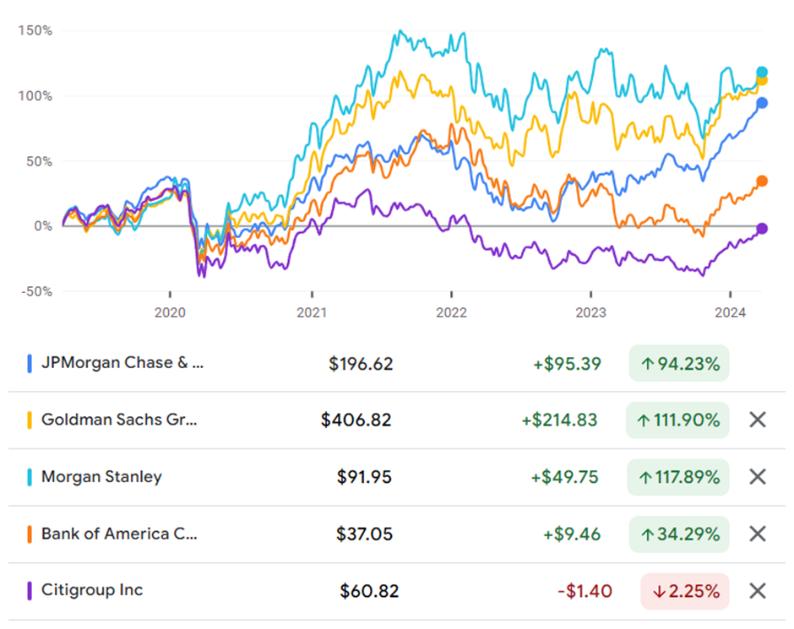The width and height of the screenshot is (794, 629).
Task: Click the Morgan Stanley 117.89% gain badge
Action: pyautogui.click(x=677, y=477)
